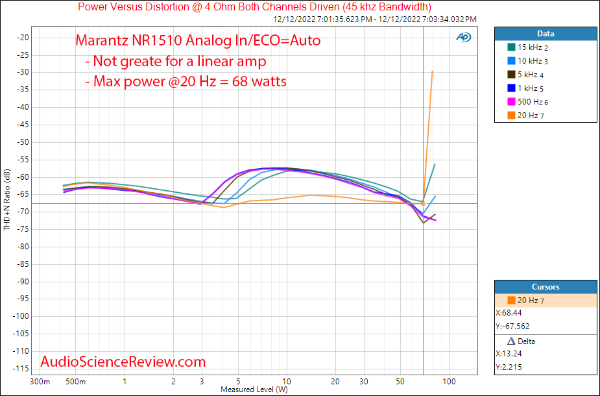Click the Delta triangle icon in Cursors panel
600x396 pixels.
pos(511,341)
